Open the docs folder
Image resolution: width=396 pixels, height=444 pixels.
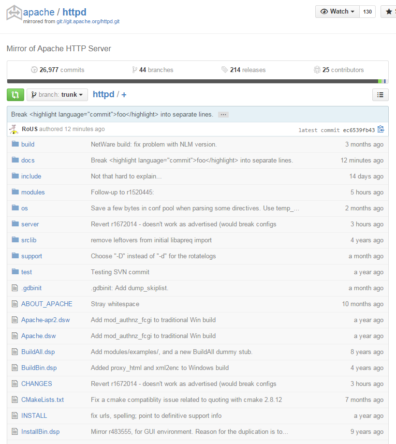tap(28, 160)
